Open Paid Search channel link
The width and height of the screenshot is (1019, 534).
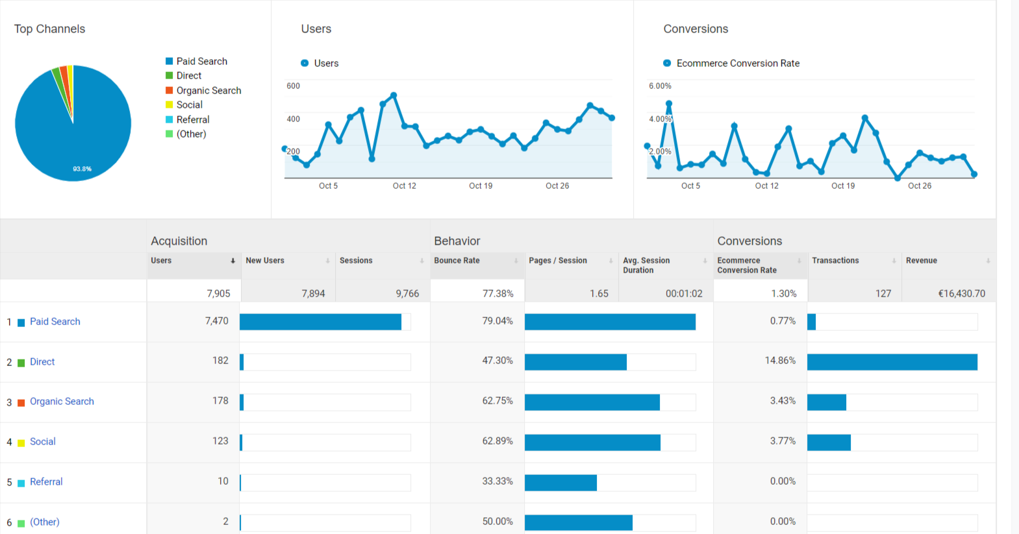55,322
